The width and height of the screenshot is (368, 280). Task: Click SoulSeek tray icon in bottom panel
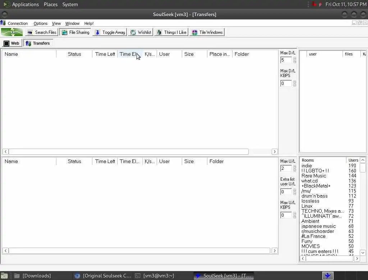(x=328, y=276)
